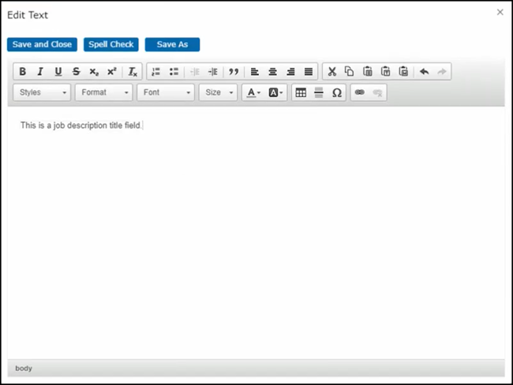Open the Size dropdown
This screenshot has width=513, height=385.
(219, 92)
